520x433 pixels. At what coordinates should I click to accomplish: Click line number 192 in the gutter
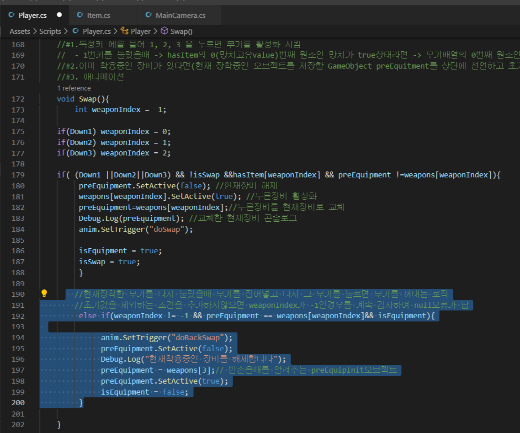(18, 316)
